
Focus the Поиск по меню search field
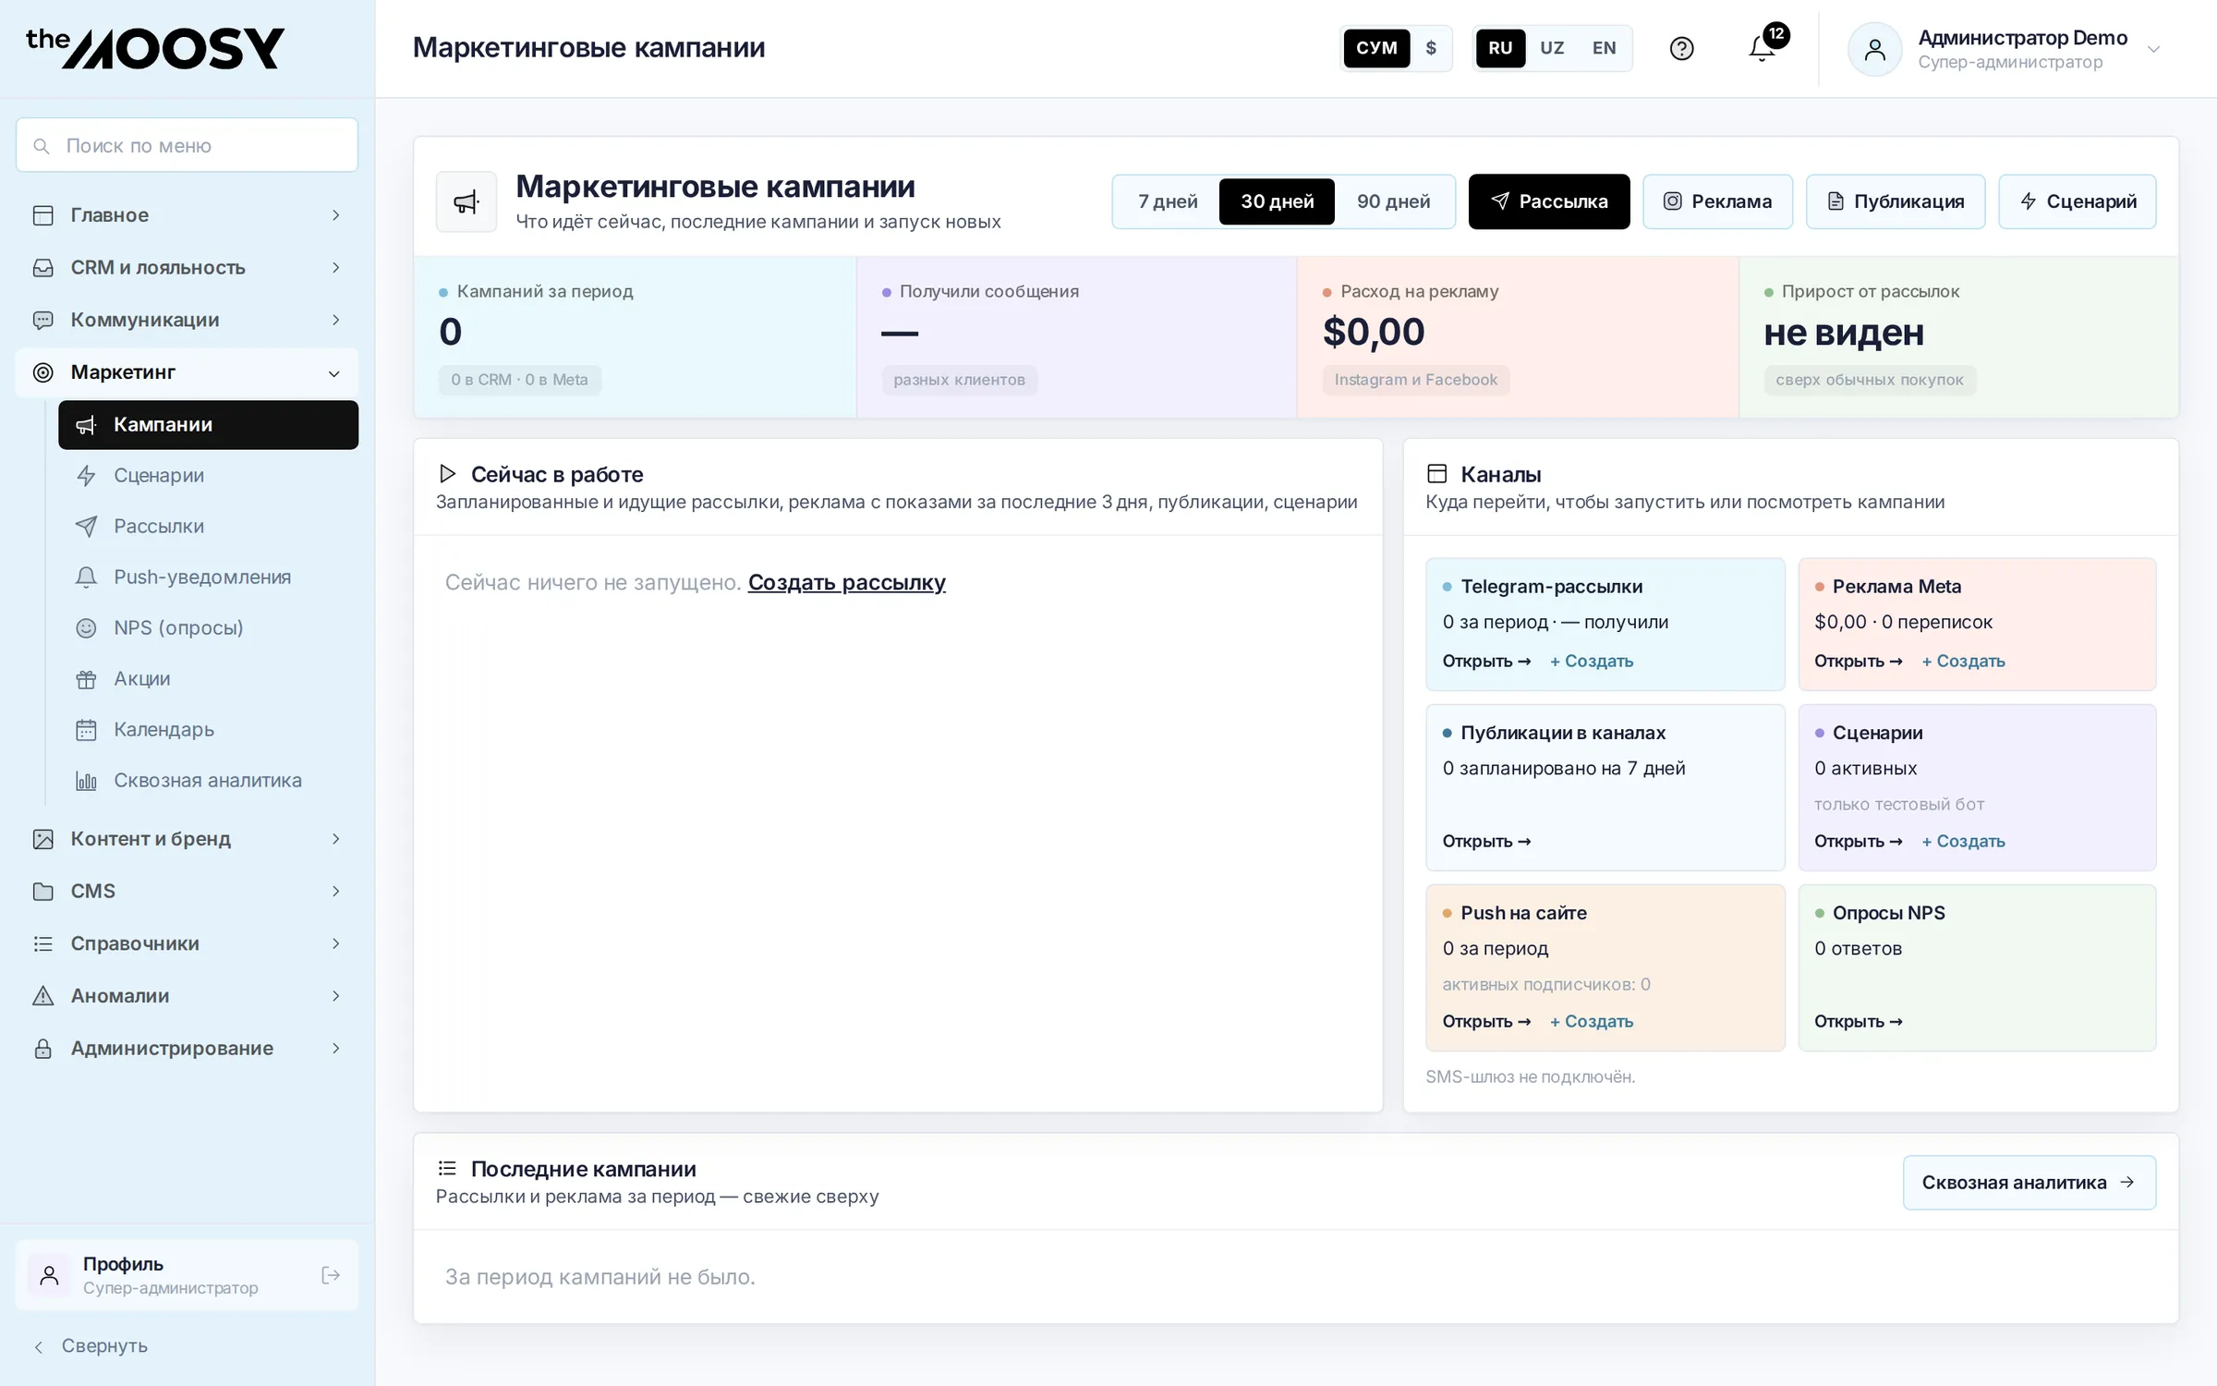pyautogui.click(x=187, y=145)
